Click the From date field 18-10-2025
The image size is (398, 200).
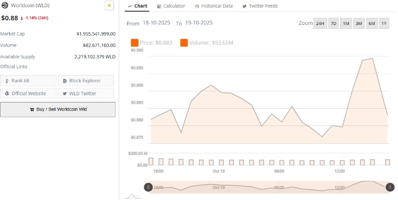pyautogui.click(x=157, y=23)
